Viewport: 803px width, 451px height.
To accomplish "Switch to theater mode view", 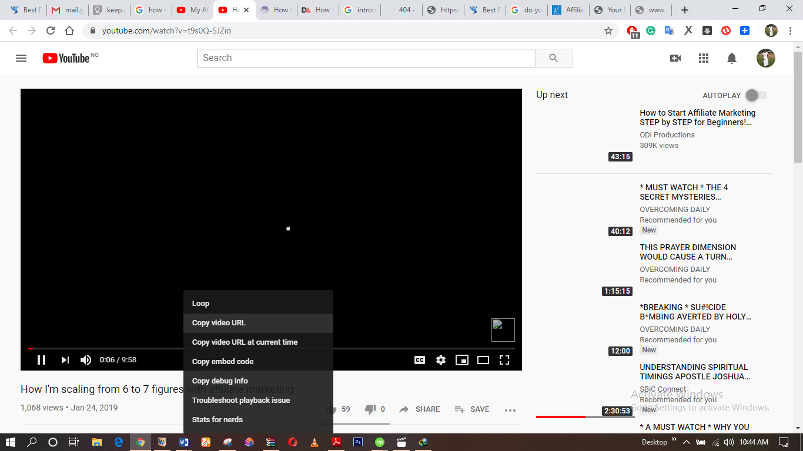I will pyautogui.click(x=483, y=360).
